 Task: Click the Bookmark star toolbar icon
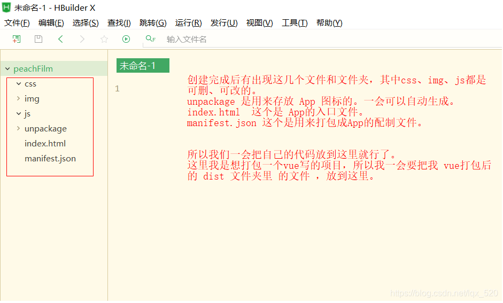click(104, 39)
